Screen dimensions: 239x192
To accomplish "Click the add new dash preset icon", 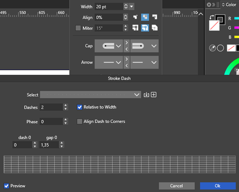I will tap(153, 95).
